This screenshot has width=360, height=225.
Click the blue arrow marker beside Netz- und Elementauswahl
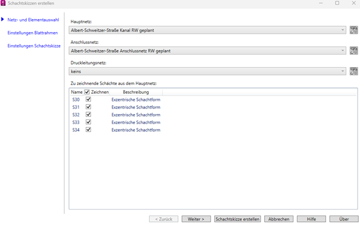[2, 20]
